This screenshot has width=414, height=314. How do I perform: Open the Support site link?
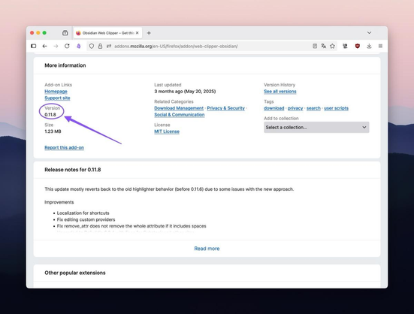57,98
